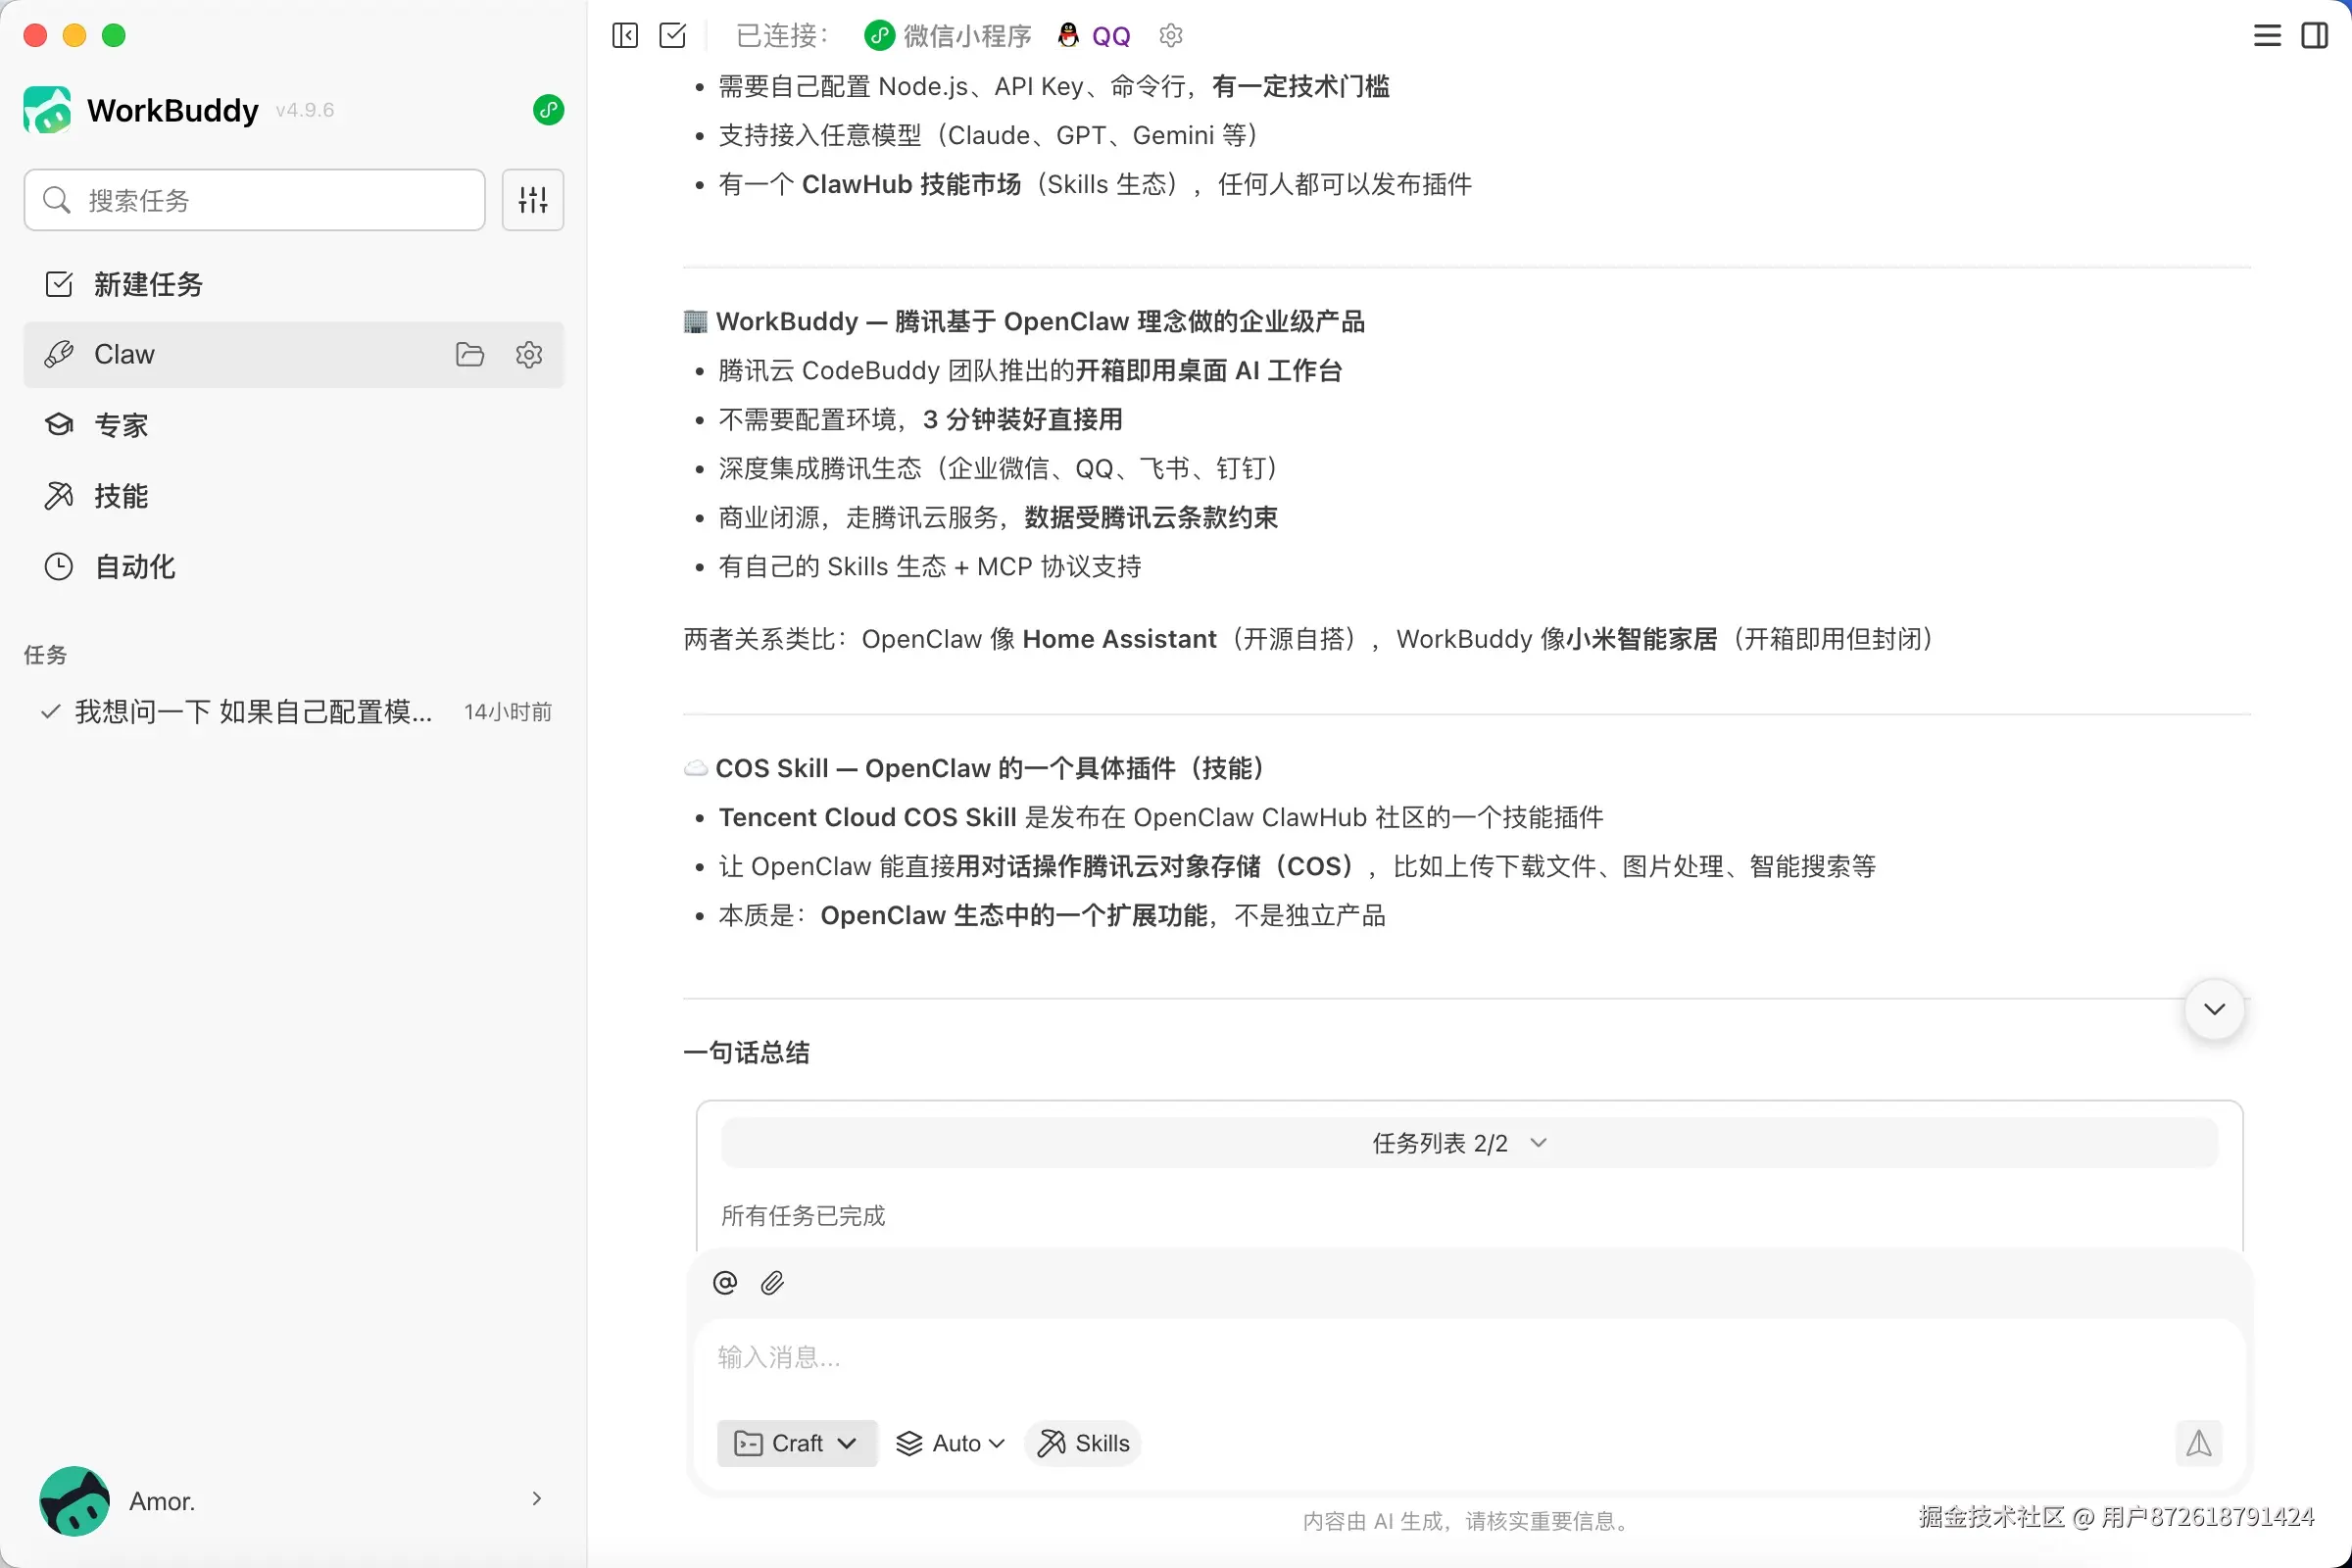Click the new task checkbox icon in top bar
The image size is (2352, 1568).
[673, 36]
